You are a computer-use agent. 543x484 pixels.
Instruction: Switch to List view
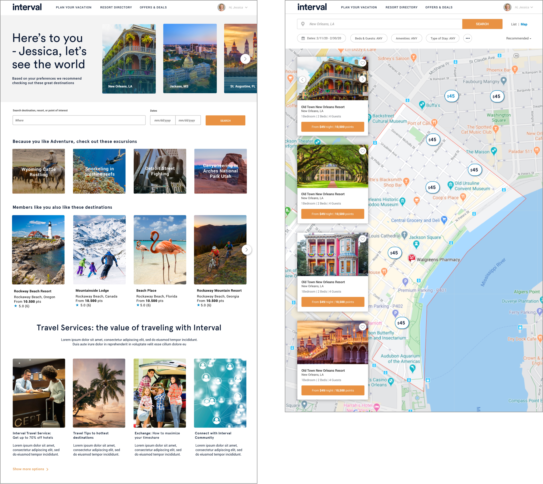514,24
